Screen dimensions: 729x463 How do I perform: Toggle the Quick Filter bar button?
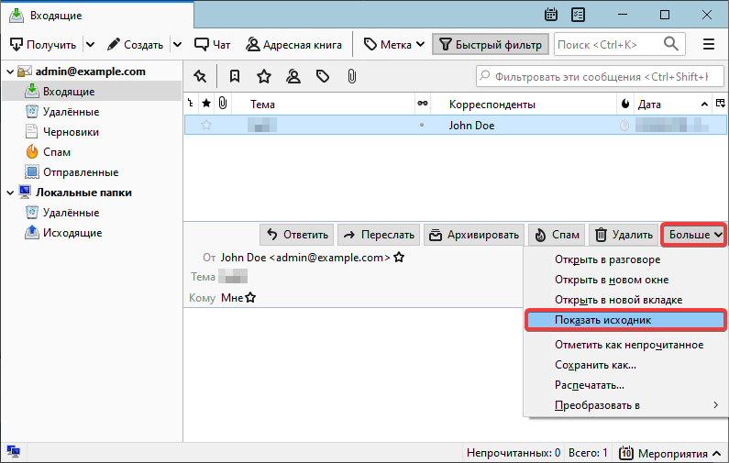coord(490,44)
